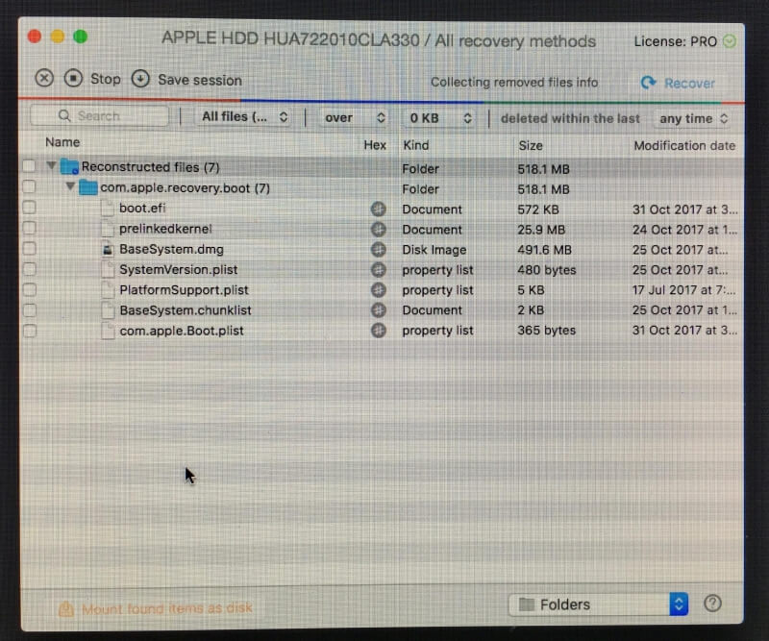Click the Recover button label
This screenshot has height=641, width=769.
[x=689, y=84]
